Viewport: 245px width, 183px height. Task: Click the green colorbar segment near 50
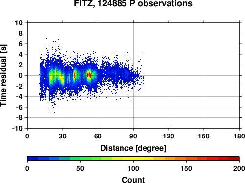pos(80,159)
